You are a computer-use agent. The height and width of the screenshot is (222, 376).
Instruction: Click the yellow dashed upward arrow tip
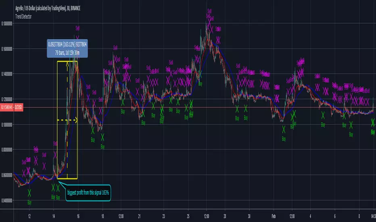pyautogui.click(x=67, y=63)
